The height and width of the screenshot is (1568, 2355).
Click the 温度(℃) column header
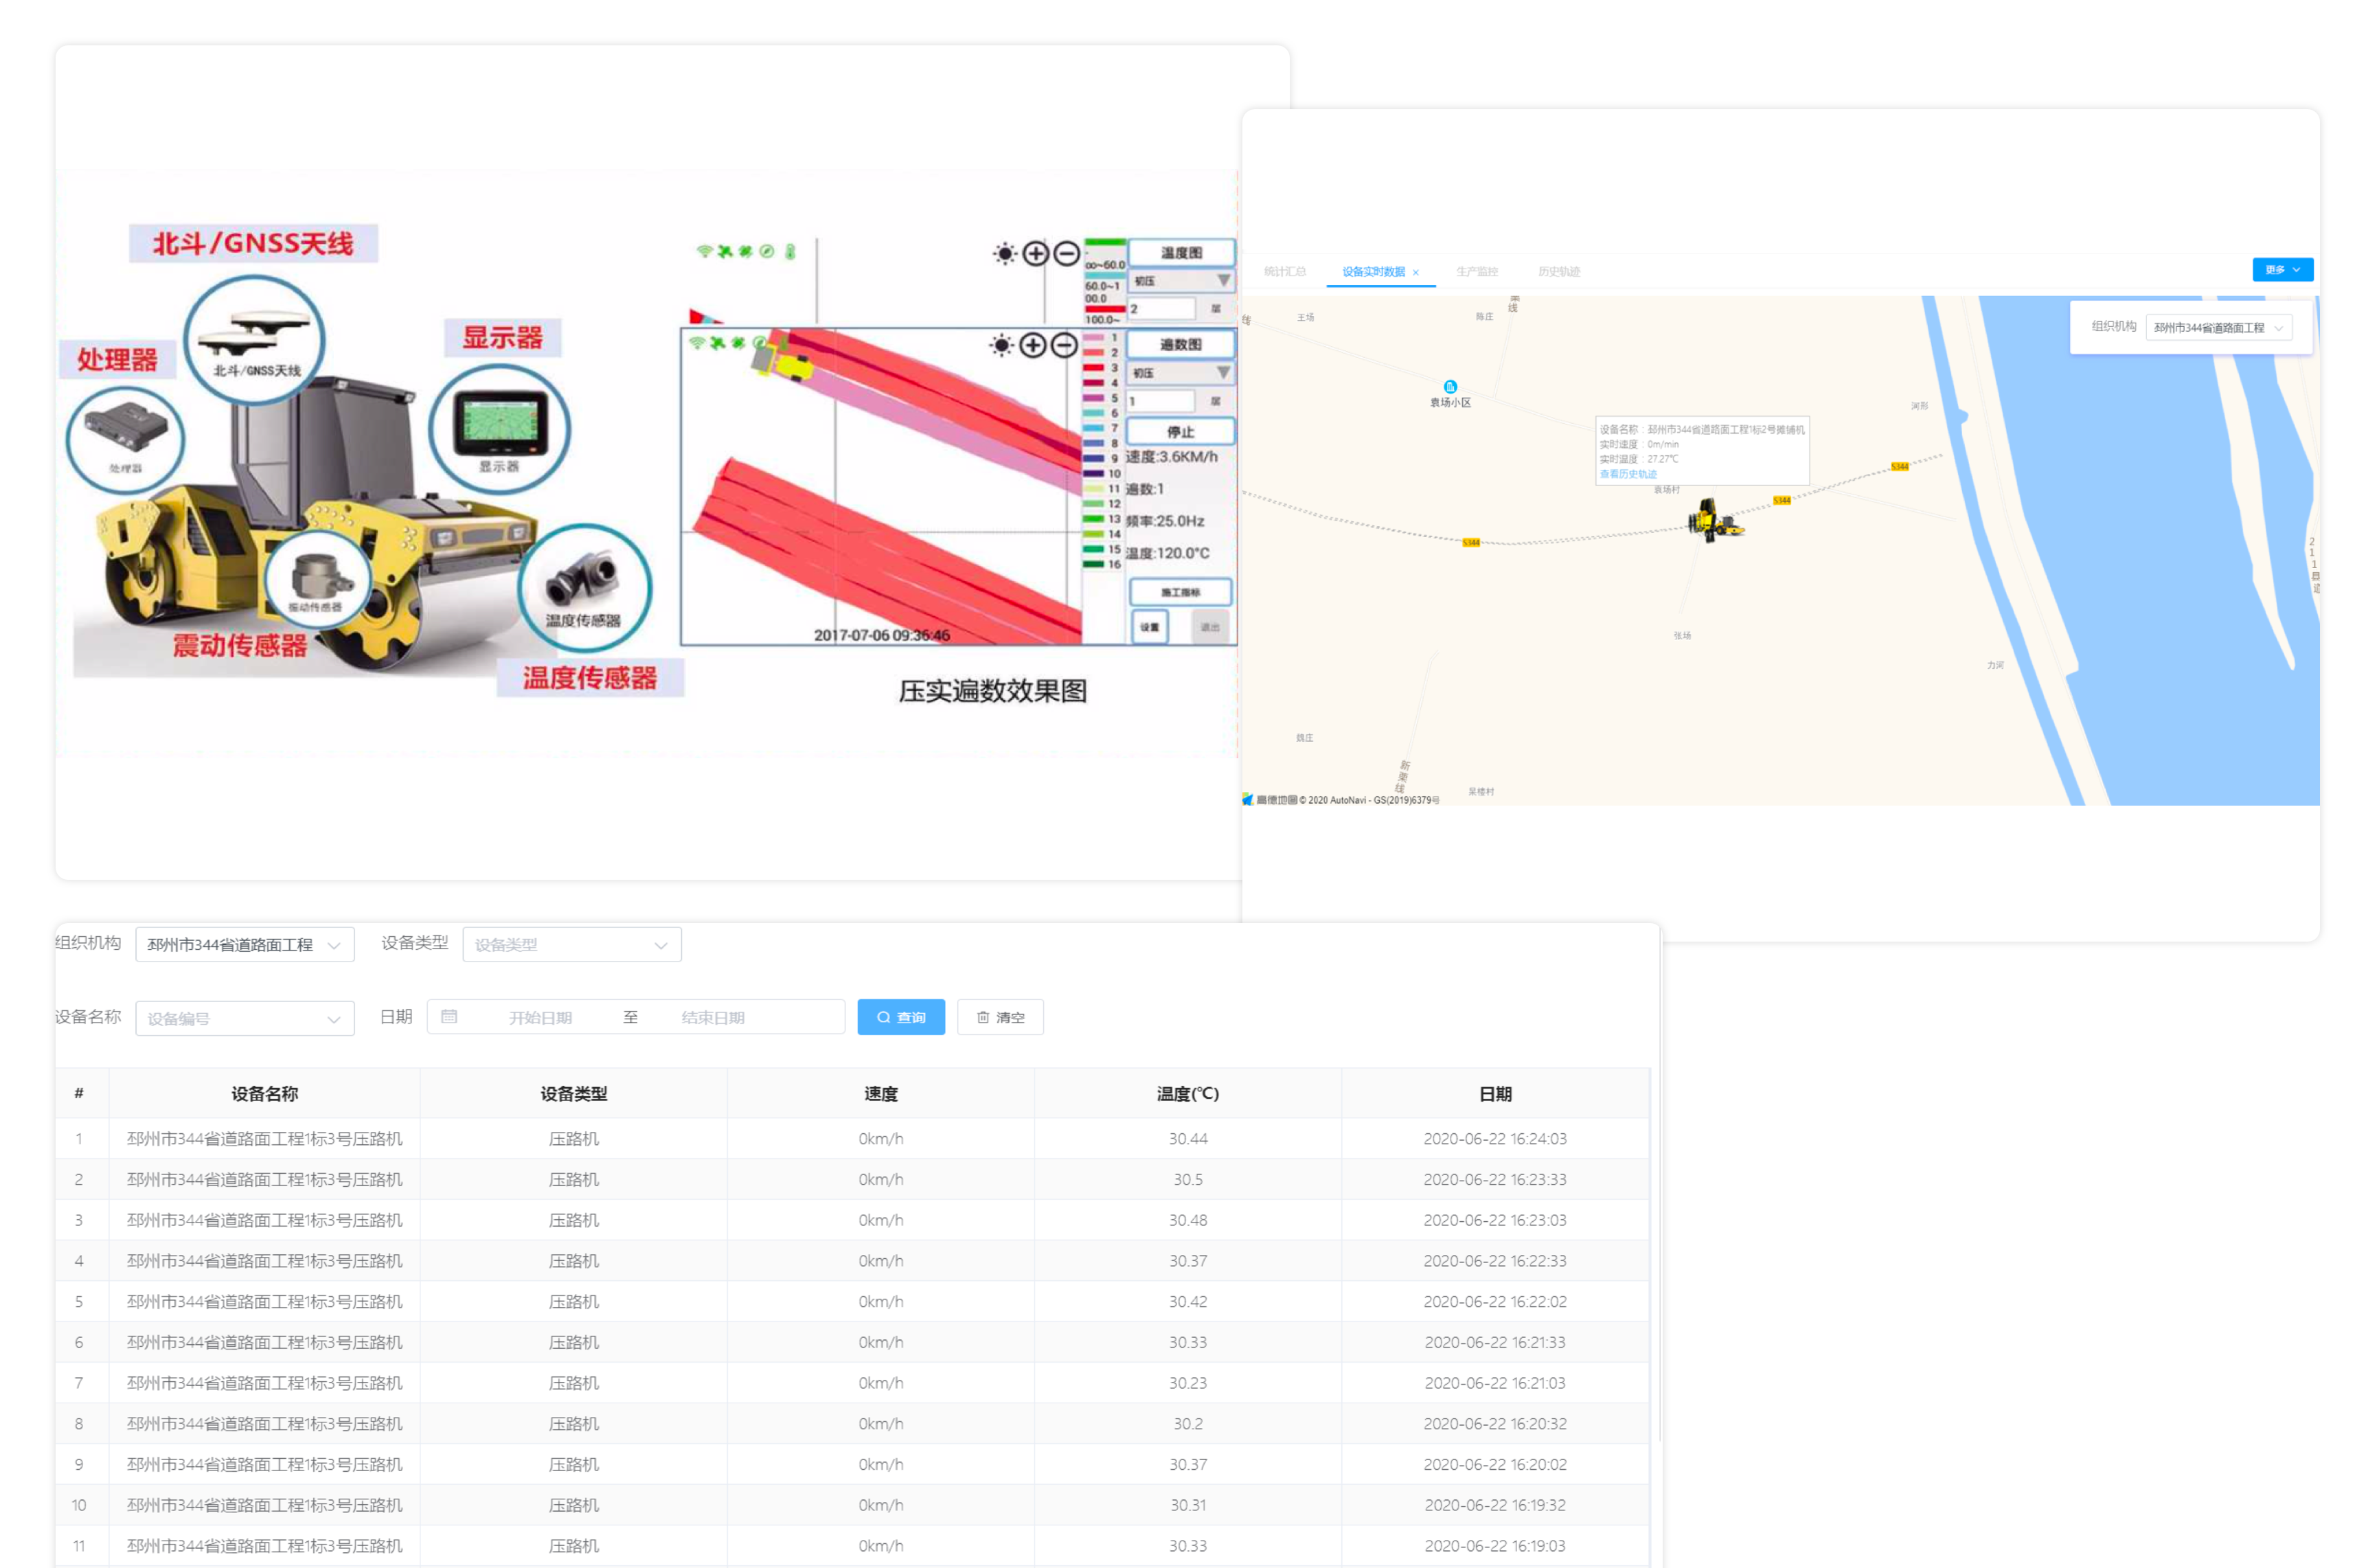tap(1187, 1094)
